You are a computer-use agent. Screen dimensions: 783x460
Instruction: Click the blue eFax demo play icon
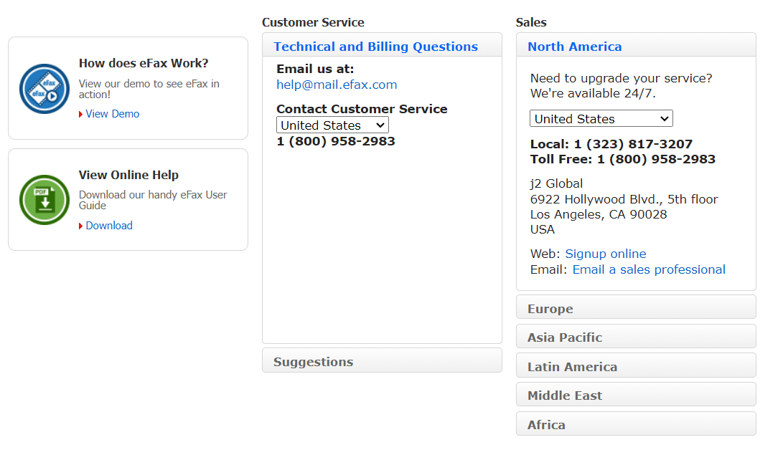(44, 87)
